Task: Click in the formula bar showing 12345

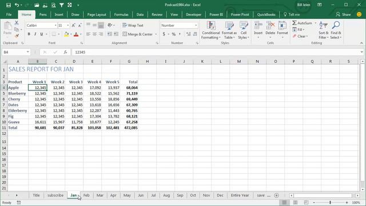Action: tap(216, 52)
